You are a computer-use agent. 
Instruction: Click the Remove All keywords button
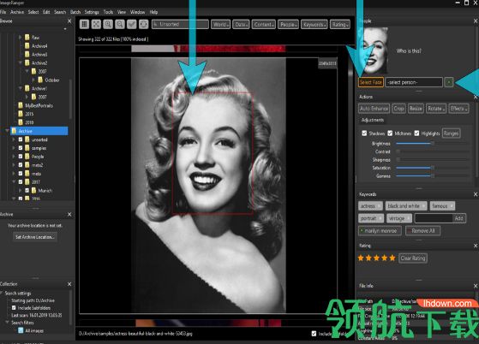[422, 231]
